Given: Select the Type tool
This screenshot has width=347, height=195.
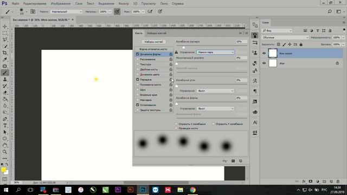Looking at the screenshot, I should pyautogui.click(x=5, y=126).
